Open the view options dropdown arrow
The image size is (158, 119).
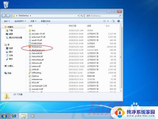(108, 21)
